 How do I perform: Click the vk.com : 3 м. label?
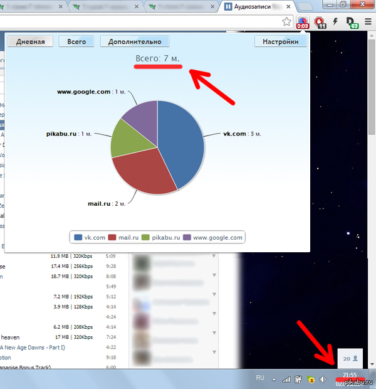click(242, 134)
